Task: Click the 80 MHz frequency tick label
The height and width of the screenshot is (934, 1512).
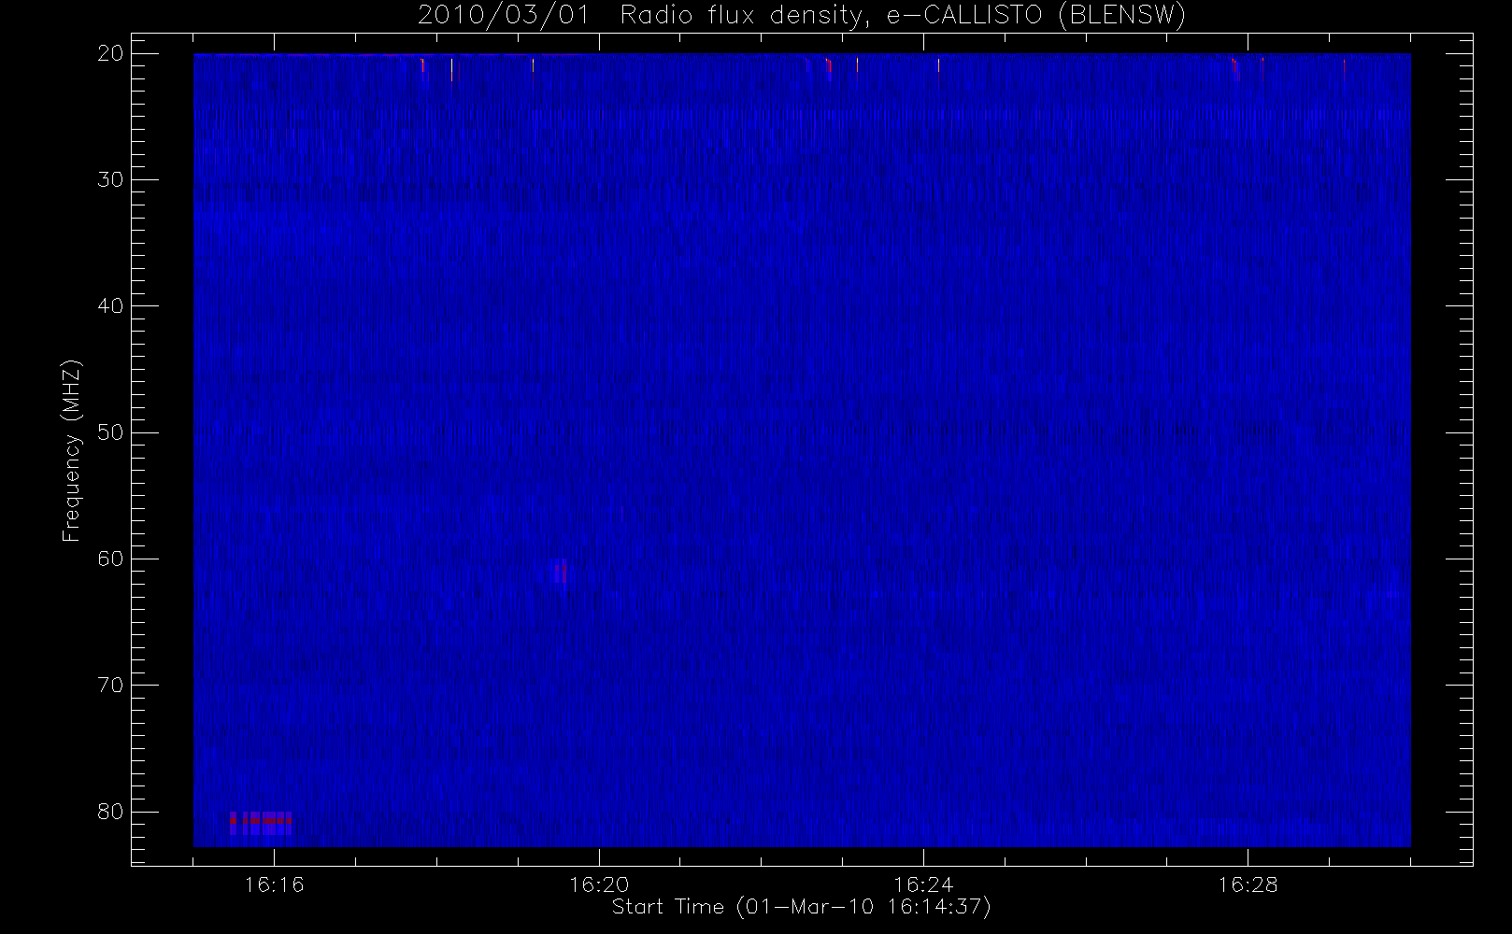Action: pyautogui.click(x=111, y=811)
